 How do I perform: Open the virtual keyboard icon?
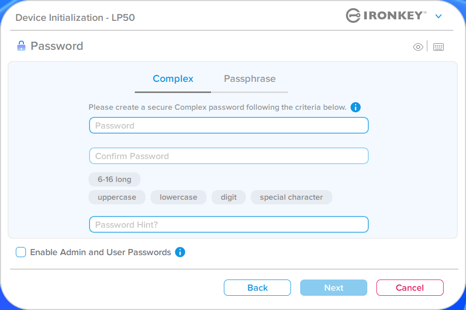[439, 47]
